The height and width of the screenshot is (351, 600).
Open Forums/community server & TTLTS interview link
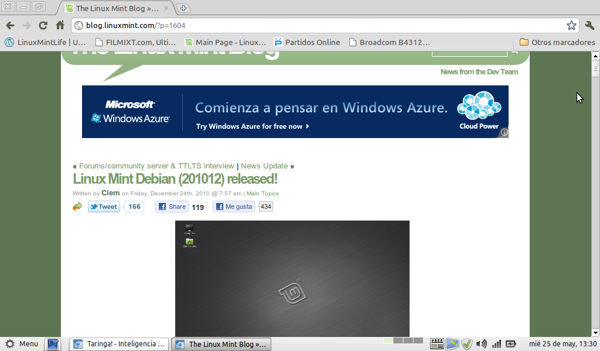[x=156, y=166]
